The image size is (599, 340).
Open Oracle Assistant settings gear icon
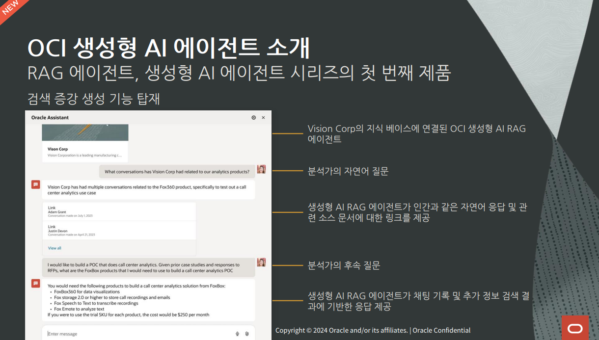pos(253,118)
